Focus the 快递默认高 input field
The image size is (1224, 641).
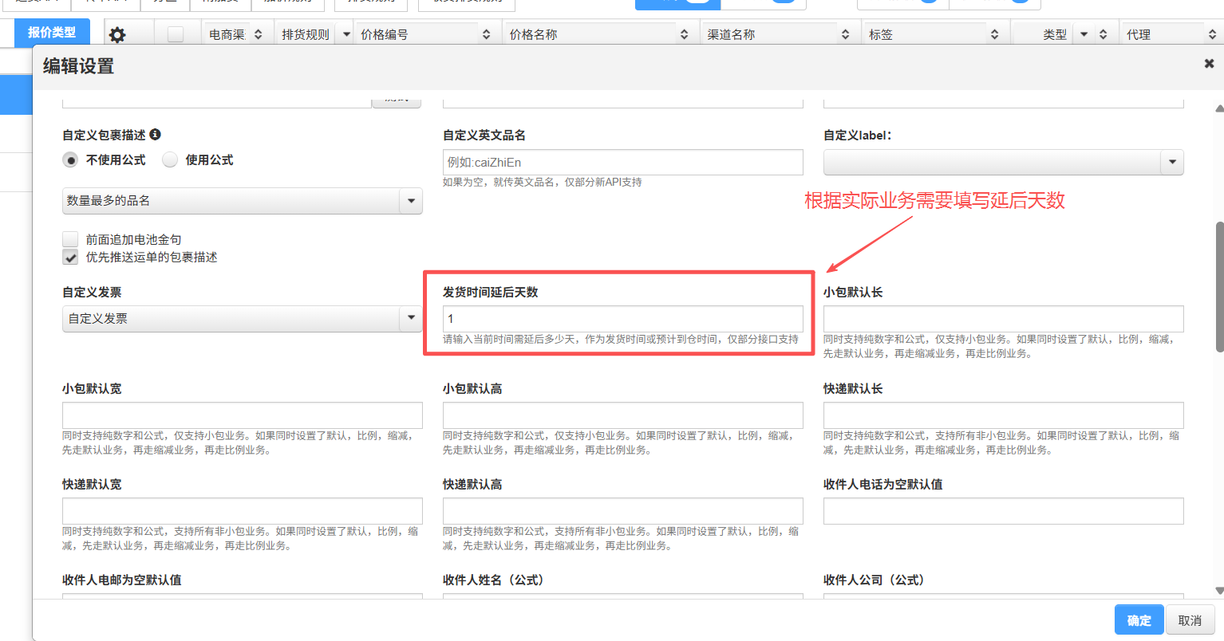[x=623, y=511]
